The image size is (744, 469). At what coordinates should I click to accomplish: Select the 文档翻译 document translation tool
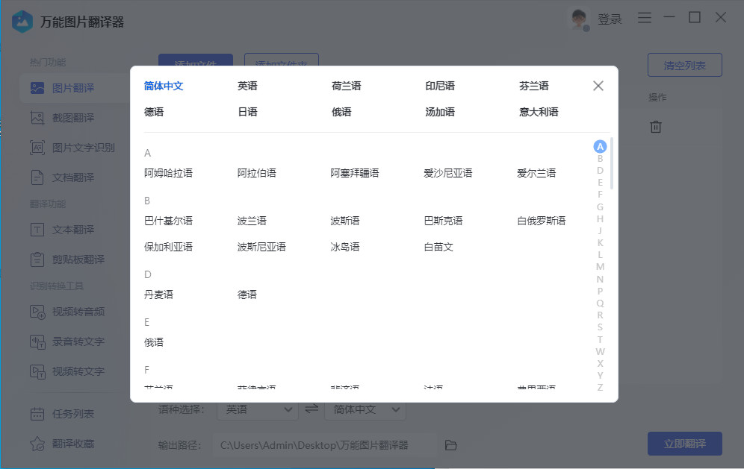click(70, 177)
